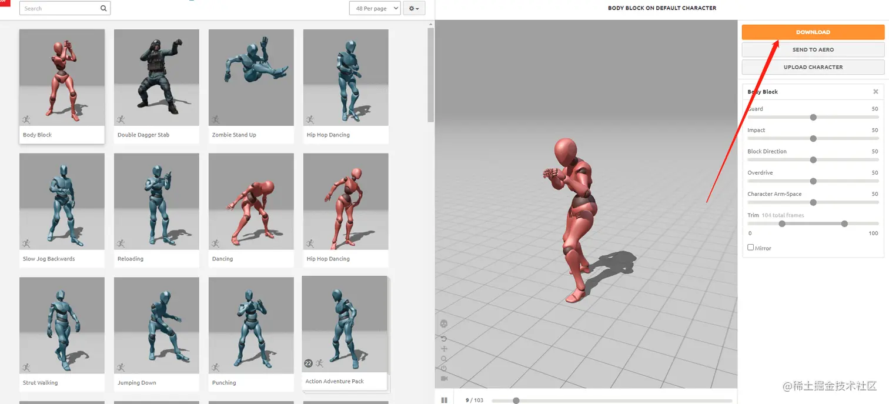Select the Zombie Stand Up thumbnail

[x=251, y=78]
